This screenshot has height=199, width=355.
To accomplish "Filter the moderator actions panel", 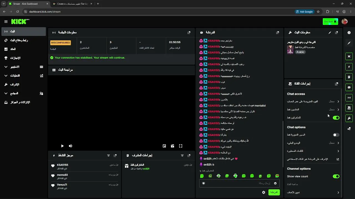I will (182, 156).
